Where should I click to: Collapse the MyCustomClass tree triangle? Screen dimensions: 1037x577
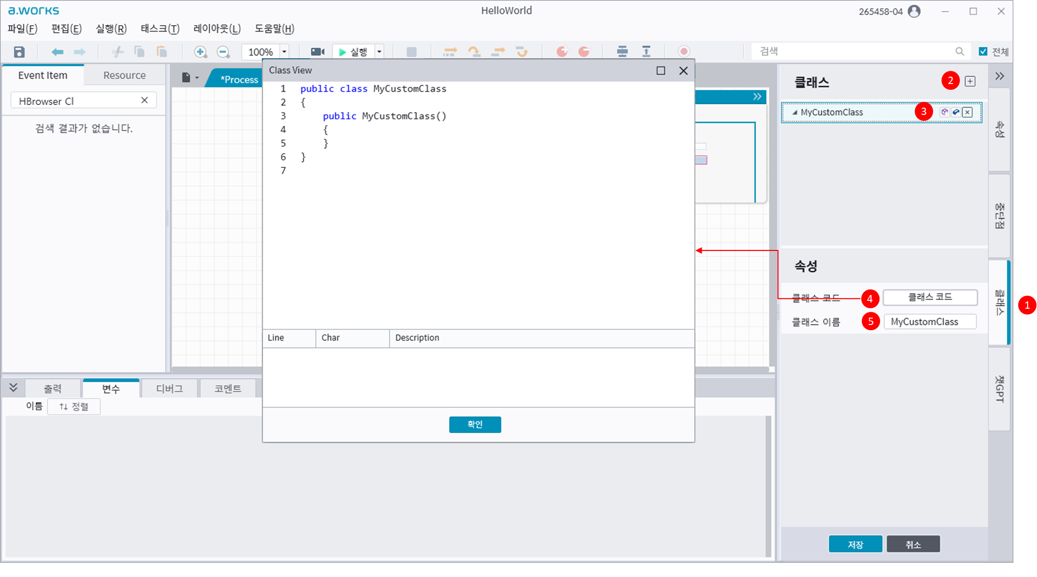(x=795, y=112)
